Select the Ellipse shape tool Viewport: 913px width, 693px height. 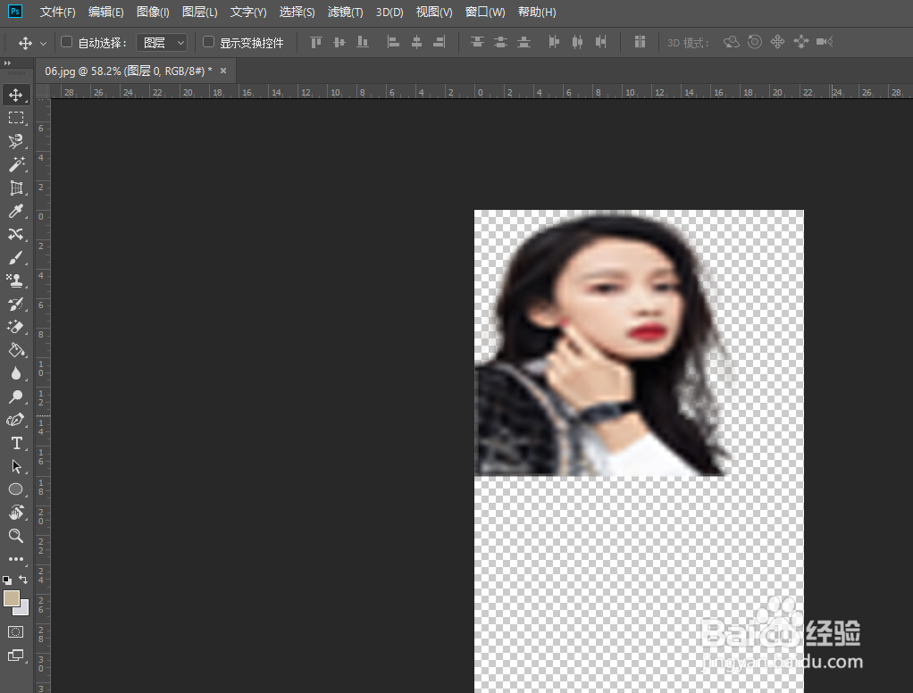pos(16,489)
